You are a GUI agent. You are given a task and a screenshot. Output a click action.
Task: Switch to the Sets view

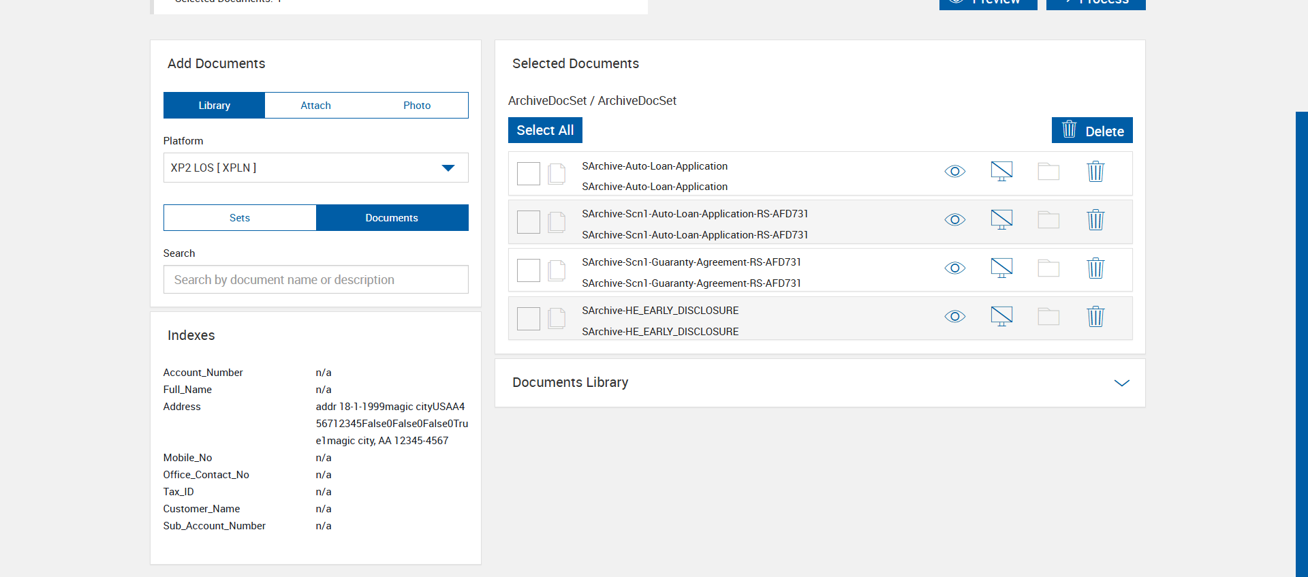(240, 218)
